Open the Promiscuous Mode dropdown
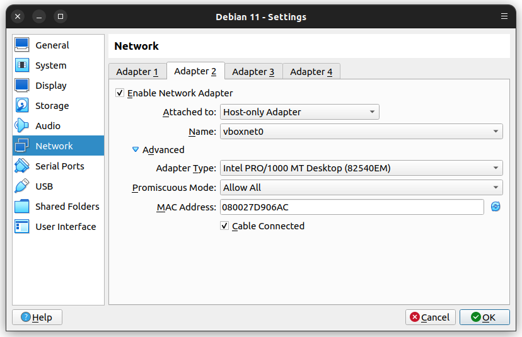Viewport: 522px width, 337px height. tap(361, 188)
